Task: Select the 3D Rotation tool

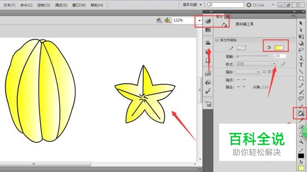Action: click(x=301, y=43)
